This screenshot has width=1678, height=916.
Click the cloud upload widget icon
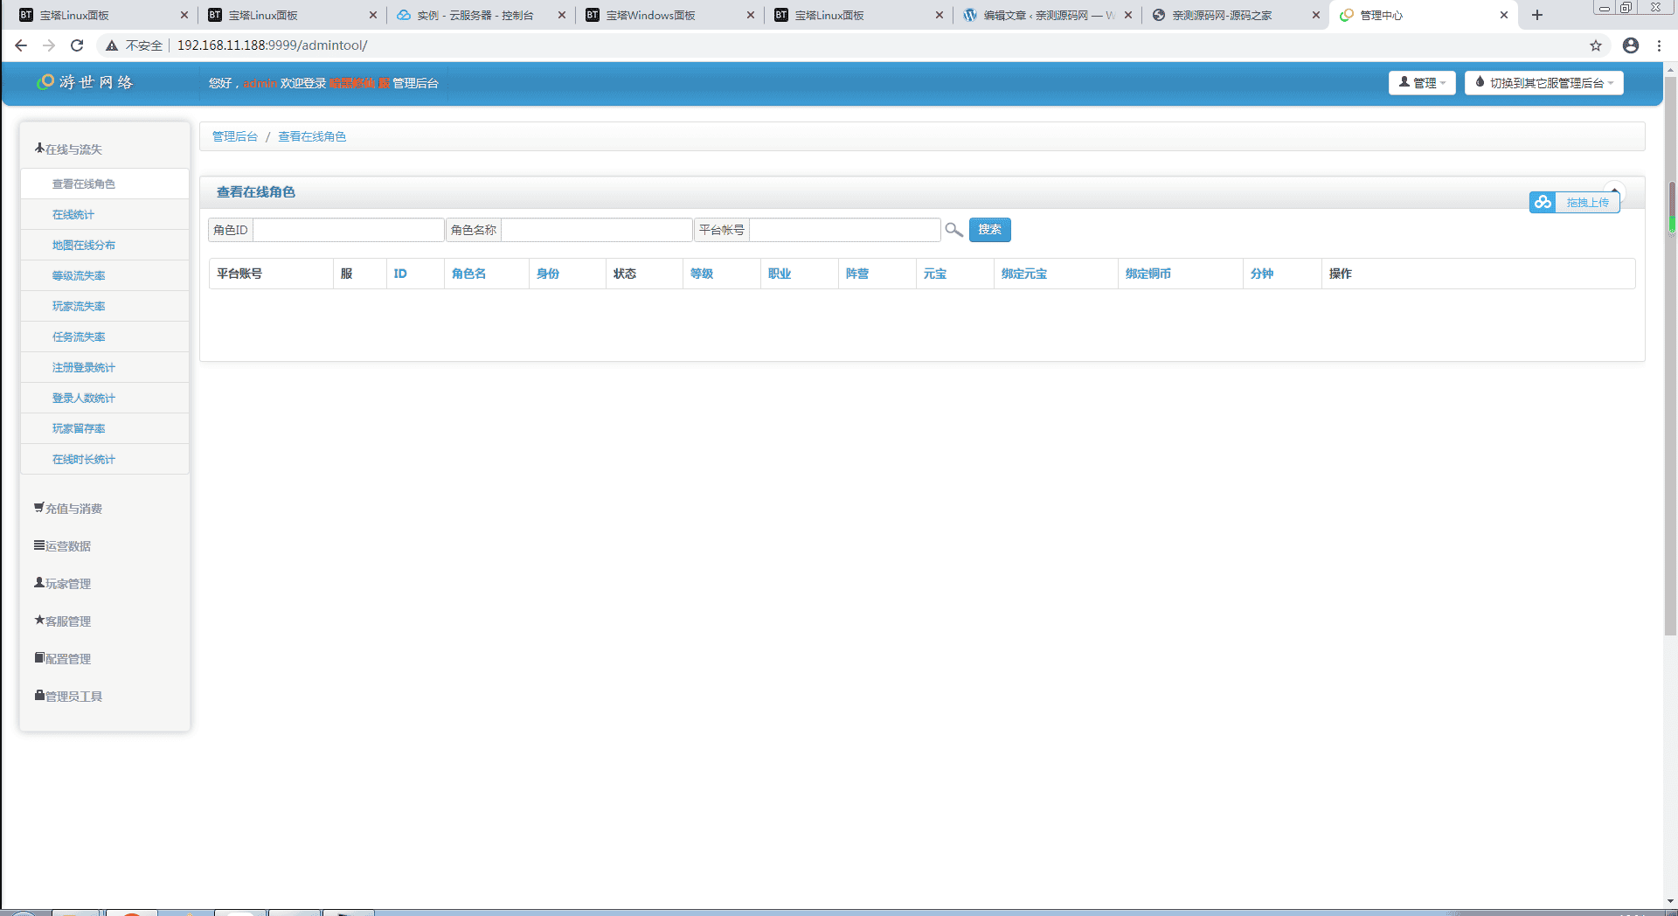pos(1543,202)
